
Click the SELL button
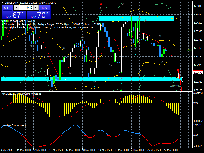[x=7, y=8]
